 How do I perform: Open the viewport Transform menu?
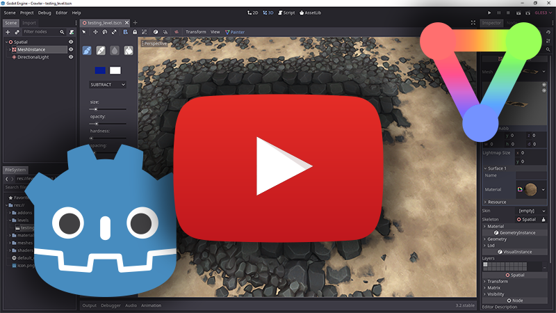tap(196, 32)
